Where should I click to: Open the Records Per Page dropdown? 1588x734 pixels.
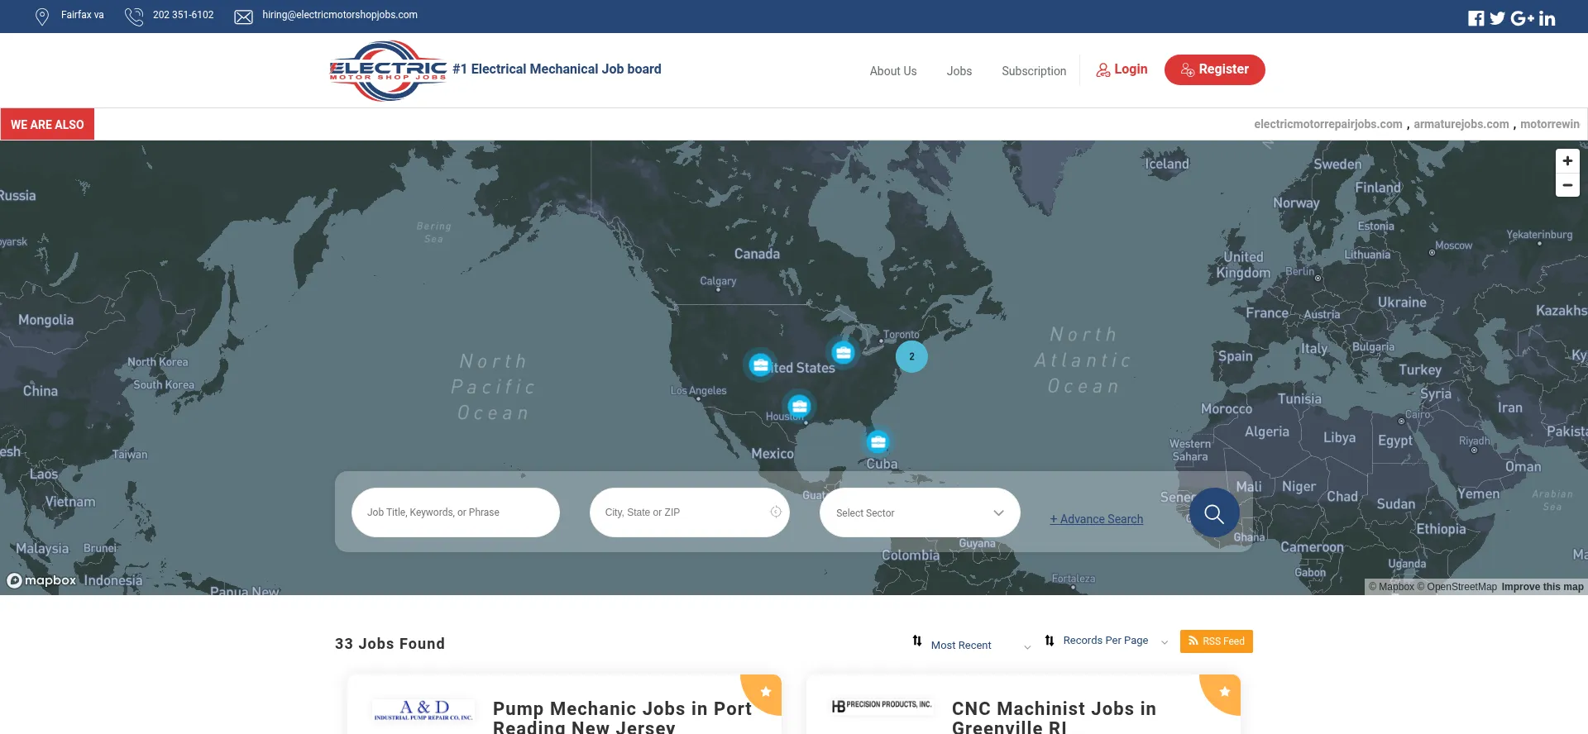point(1107,641)
